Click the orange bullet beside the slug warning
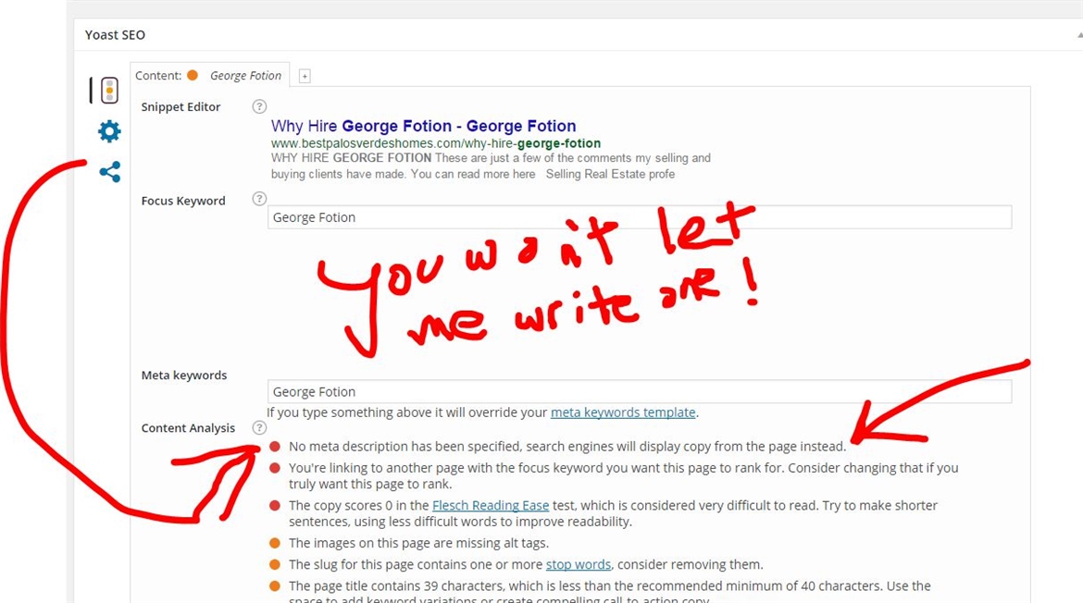 click(x=275, y=564)
